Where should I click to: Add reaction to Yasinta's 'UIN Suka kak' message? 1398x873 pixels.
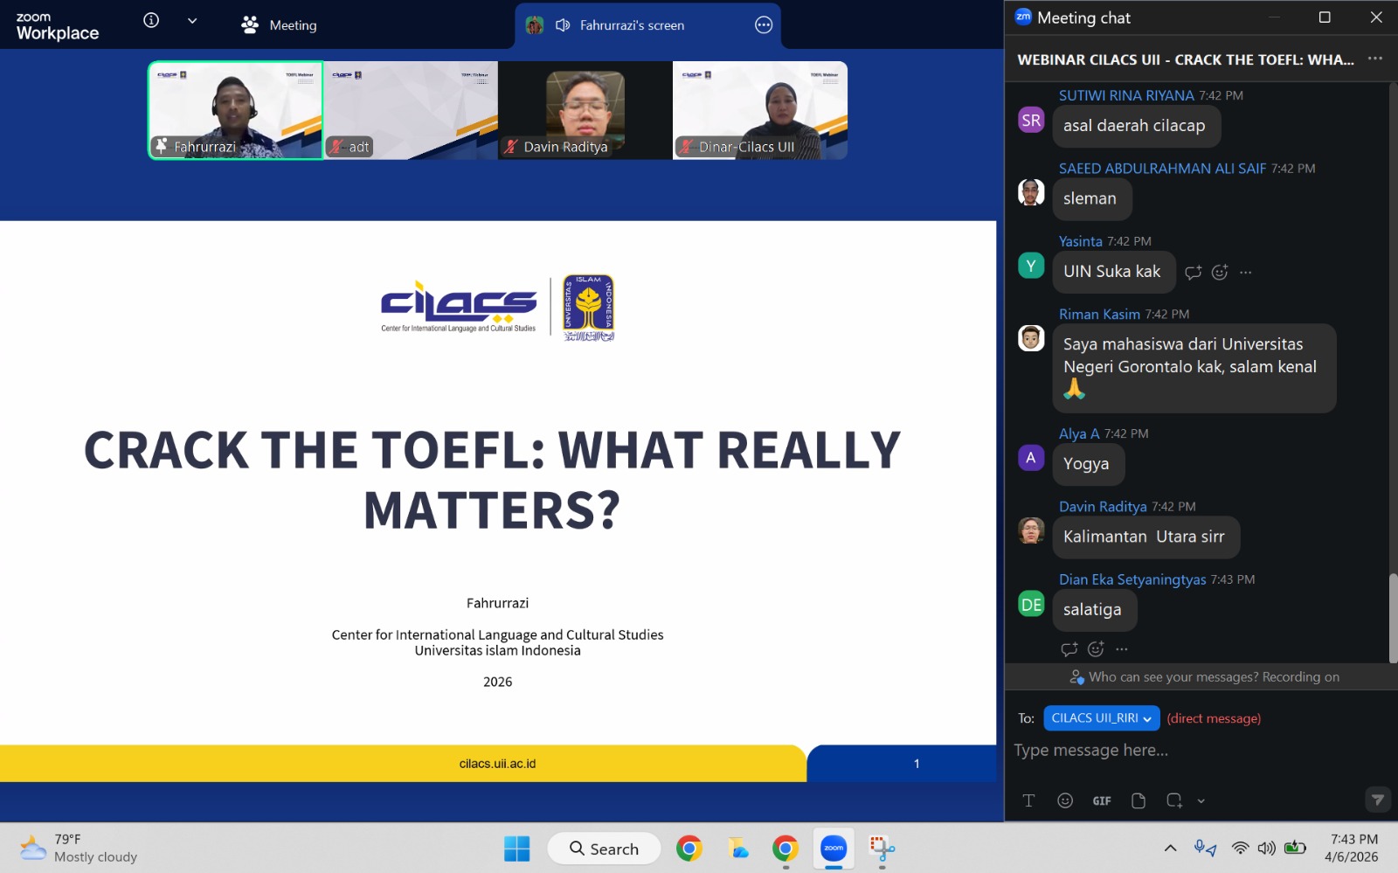click(1220, 273)
